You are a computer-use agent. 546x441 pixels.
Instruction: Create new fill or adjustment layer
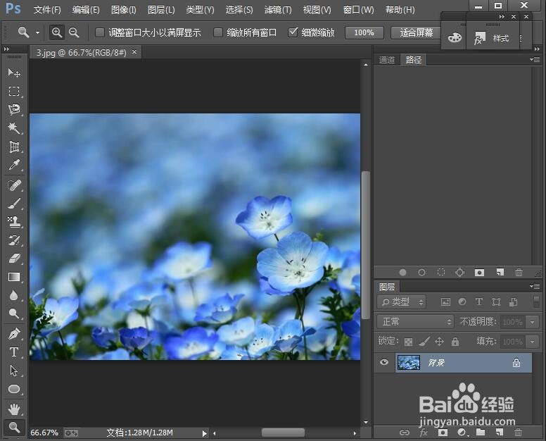pyautogui.click(x=462, y=433)
